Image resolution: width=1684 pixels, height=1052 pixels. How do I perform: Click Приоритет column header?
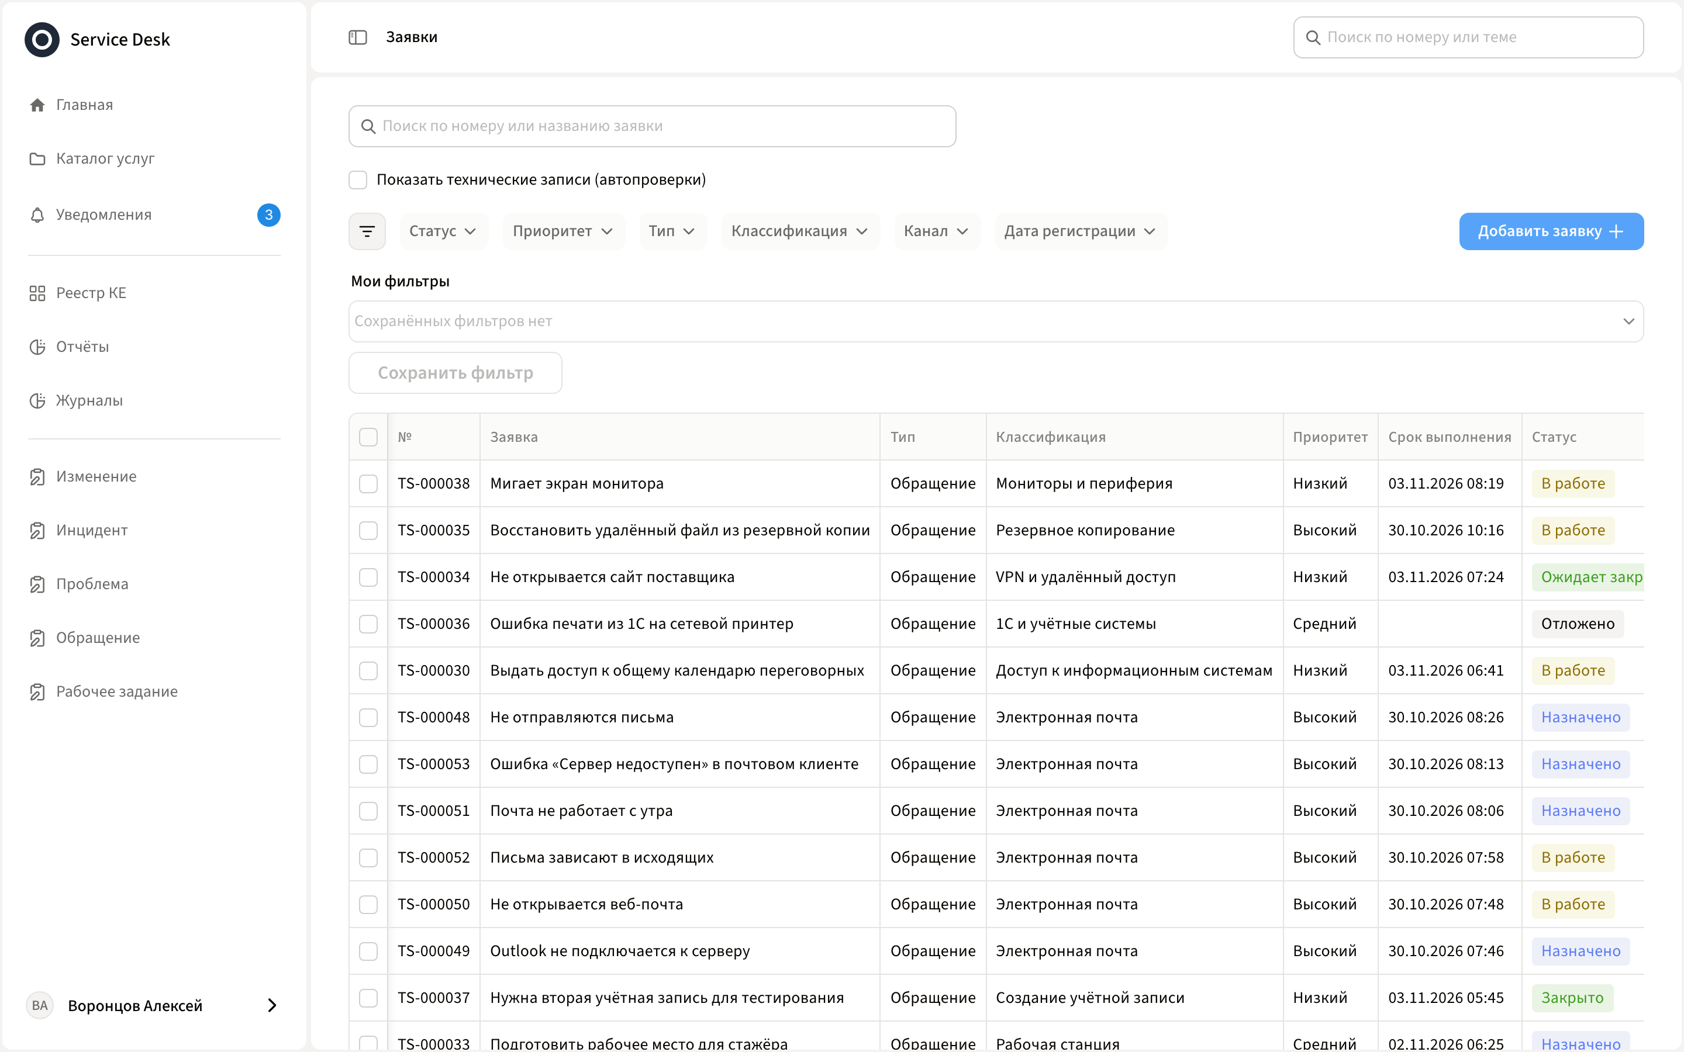point(1330,437)
